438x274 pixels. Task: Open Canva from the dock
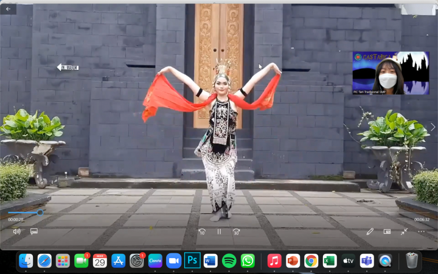(x=155, y=261)
